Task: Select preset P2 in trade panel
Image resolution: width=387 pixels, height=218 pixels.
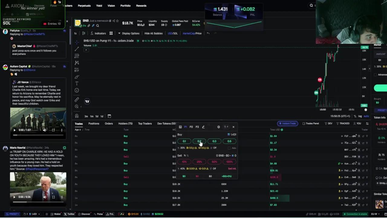Action: (191, 127)
